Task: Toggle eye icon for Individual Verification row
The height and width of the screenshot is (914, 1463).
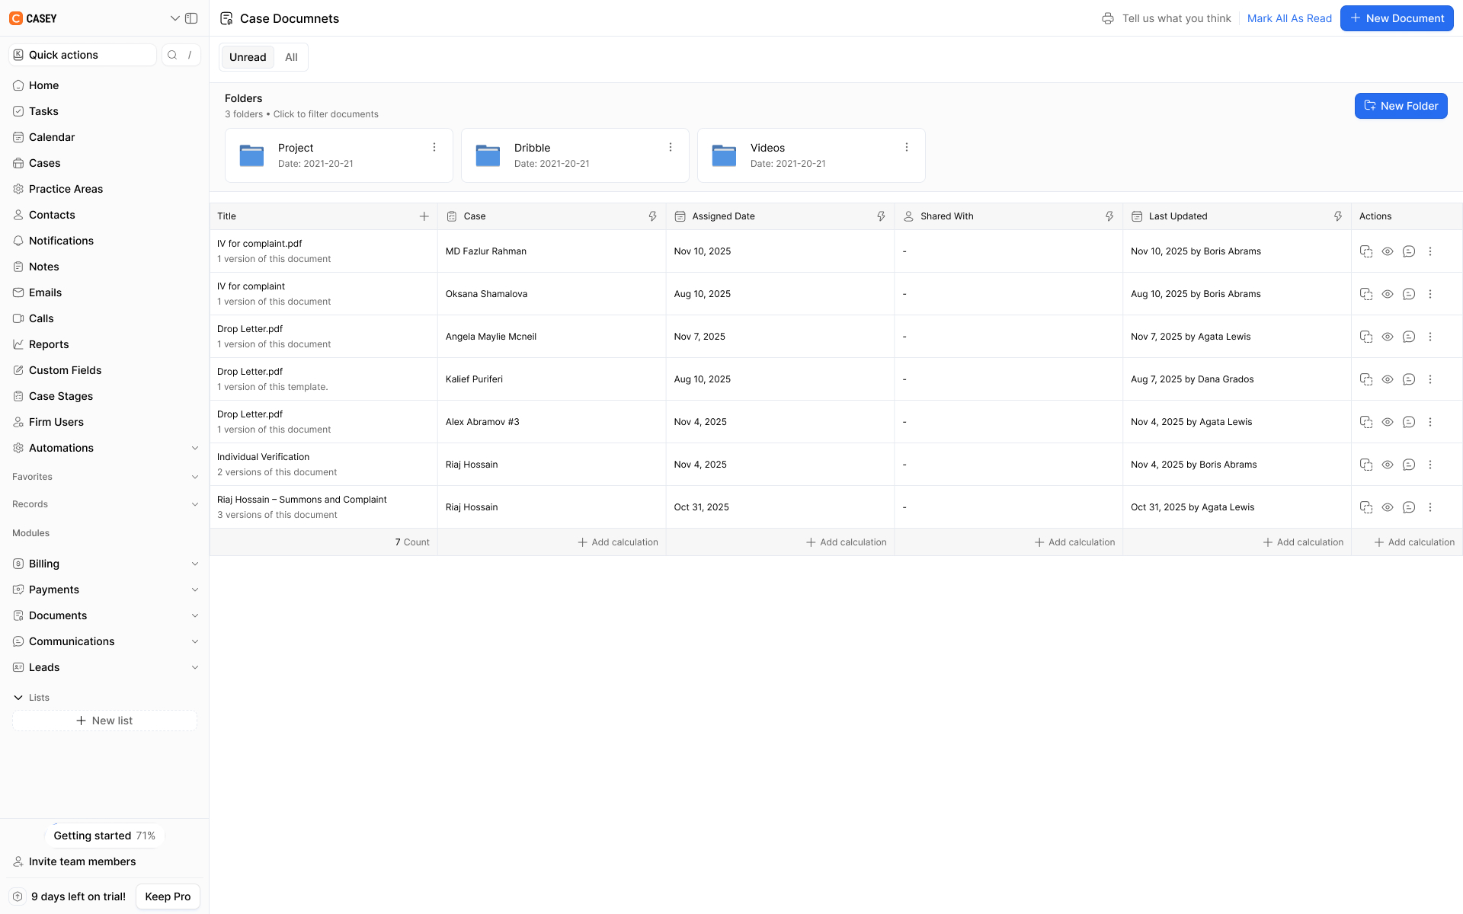Action: pyautogui.click(x=1388, y=465)
